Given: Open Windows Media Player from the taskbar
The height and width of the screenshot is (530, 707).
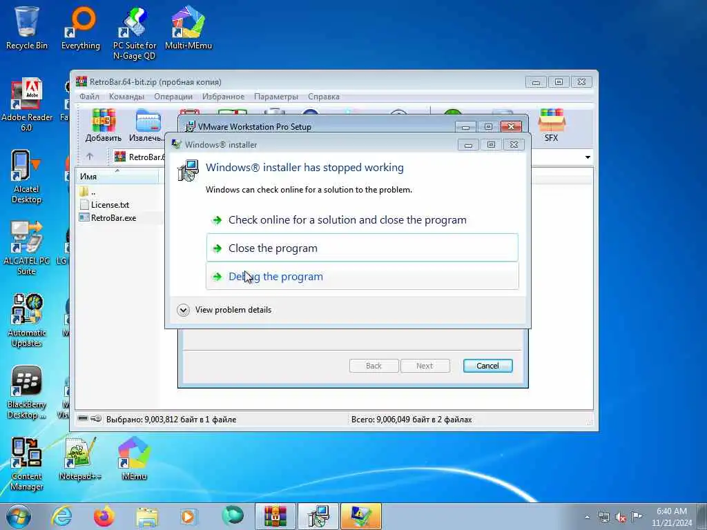Looking at the screenshot, I should (x=188, y=516).
